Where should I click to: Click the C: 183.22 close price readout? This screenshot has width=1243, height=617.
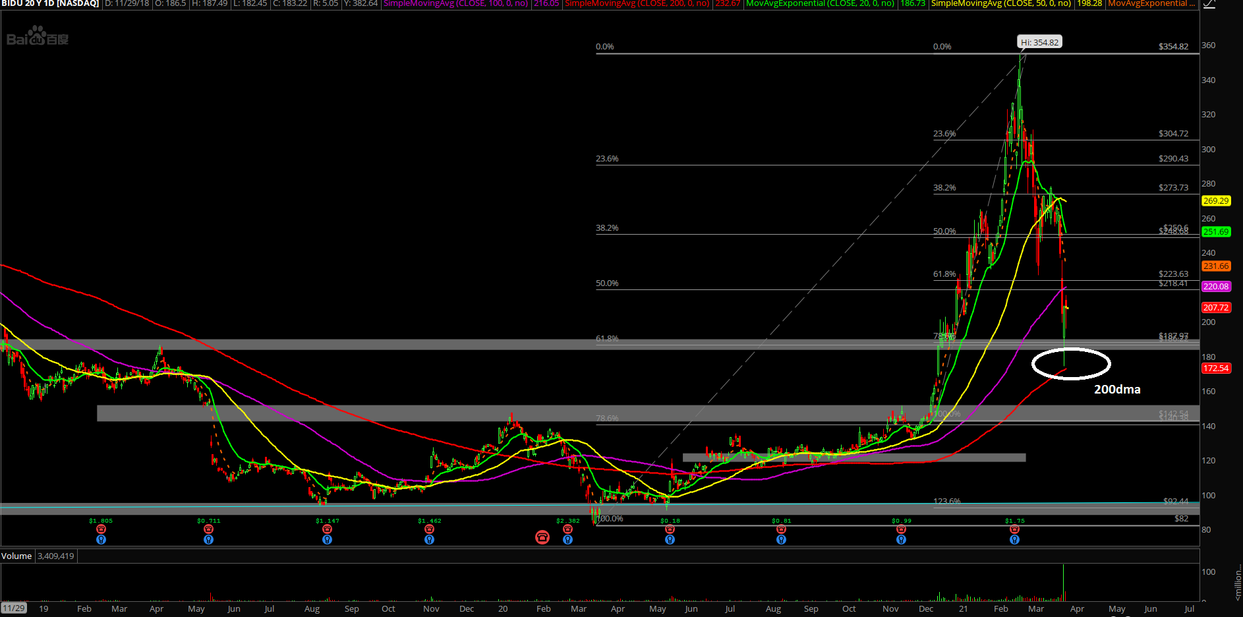tap(290, 3)
